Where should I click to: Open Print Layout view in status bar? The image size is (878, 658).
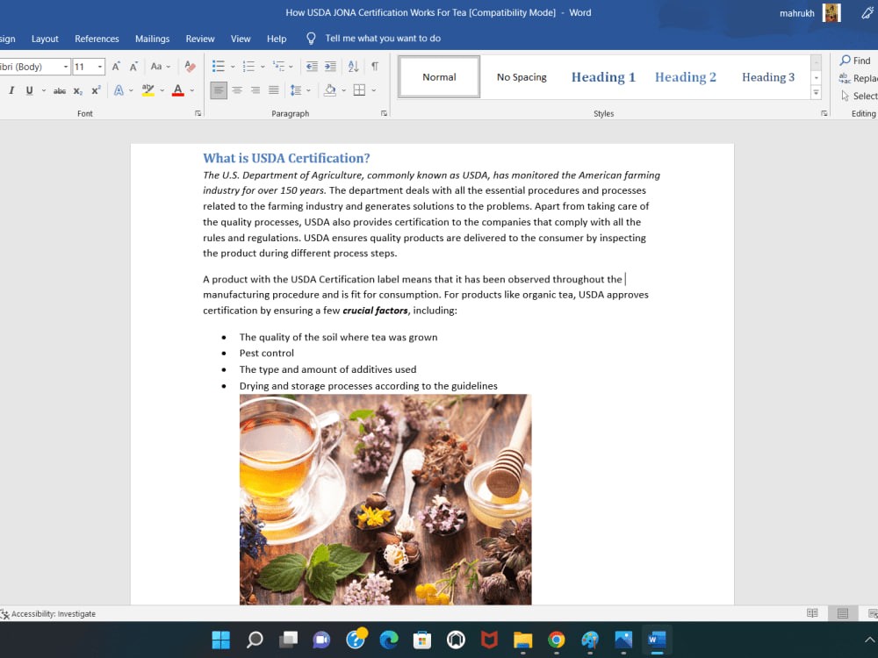842,613
